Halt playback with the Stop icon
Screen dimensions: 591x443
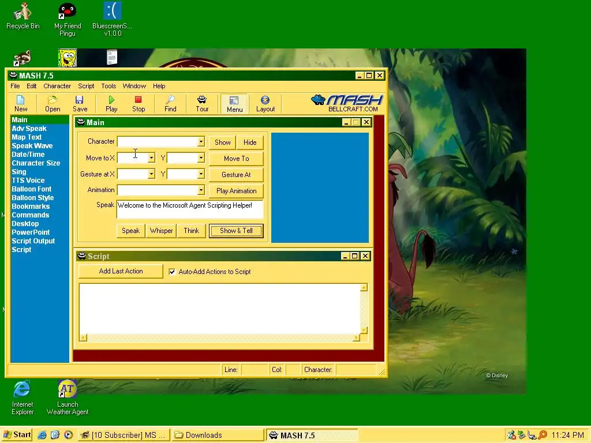(x=139, y=104)
